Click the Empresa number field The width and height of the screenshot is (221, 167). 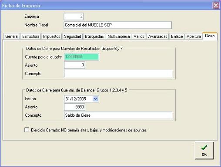tap(74, 16)
